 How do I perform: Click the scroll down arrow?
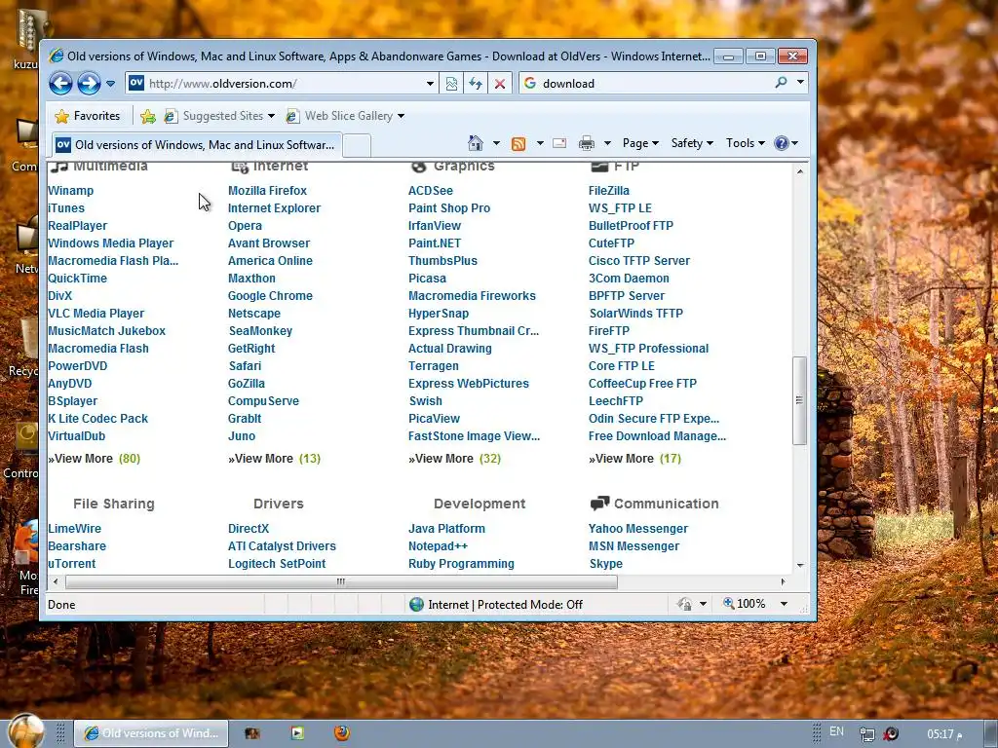(800, 565)
